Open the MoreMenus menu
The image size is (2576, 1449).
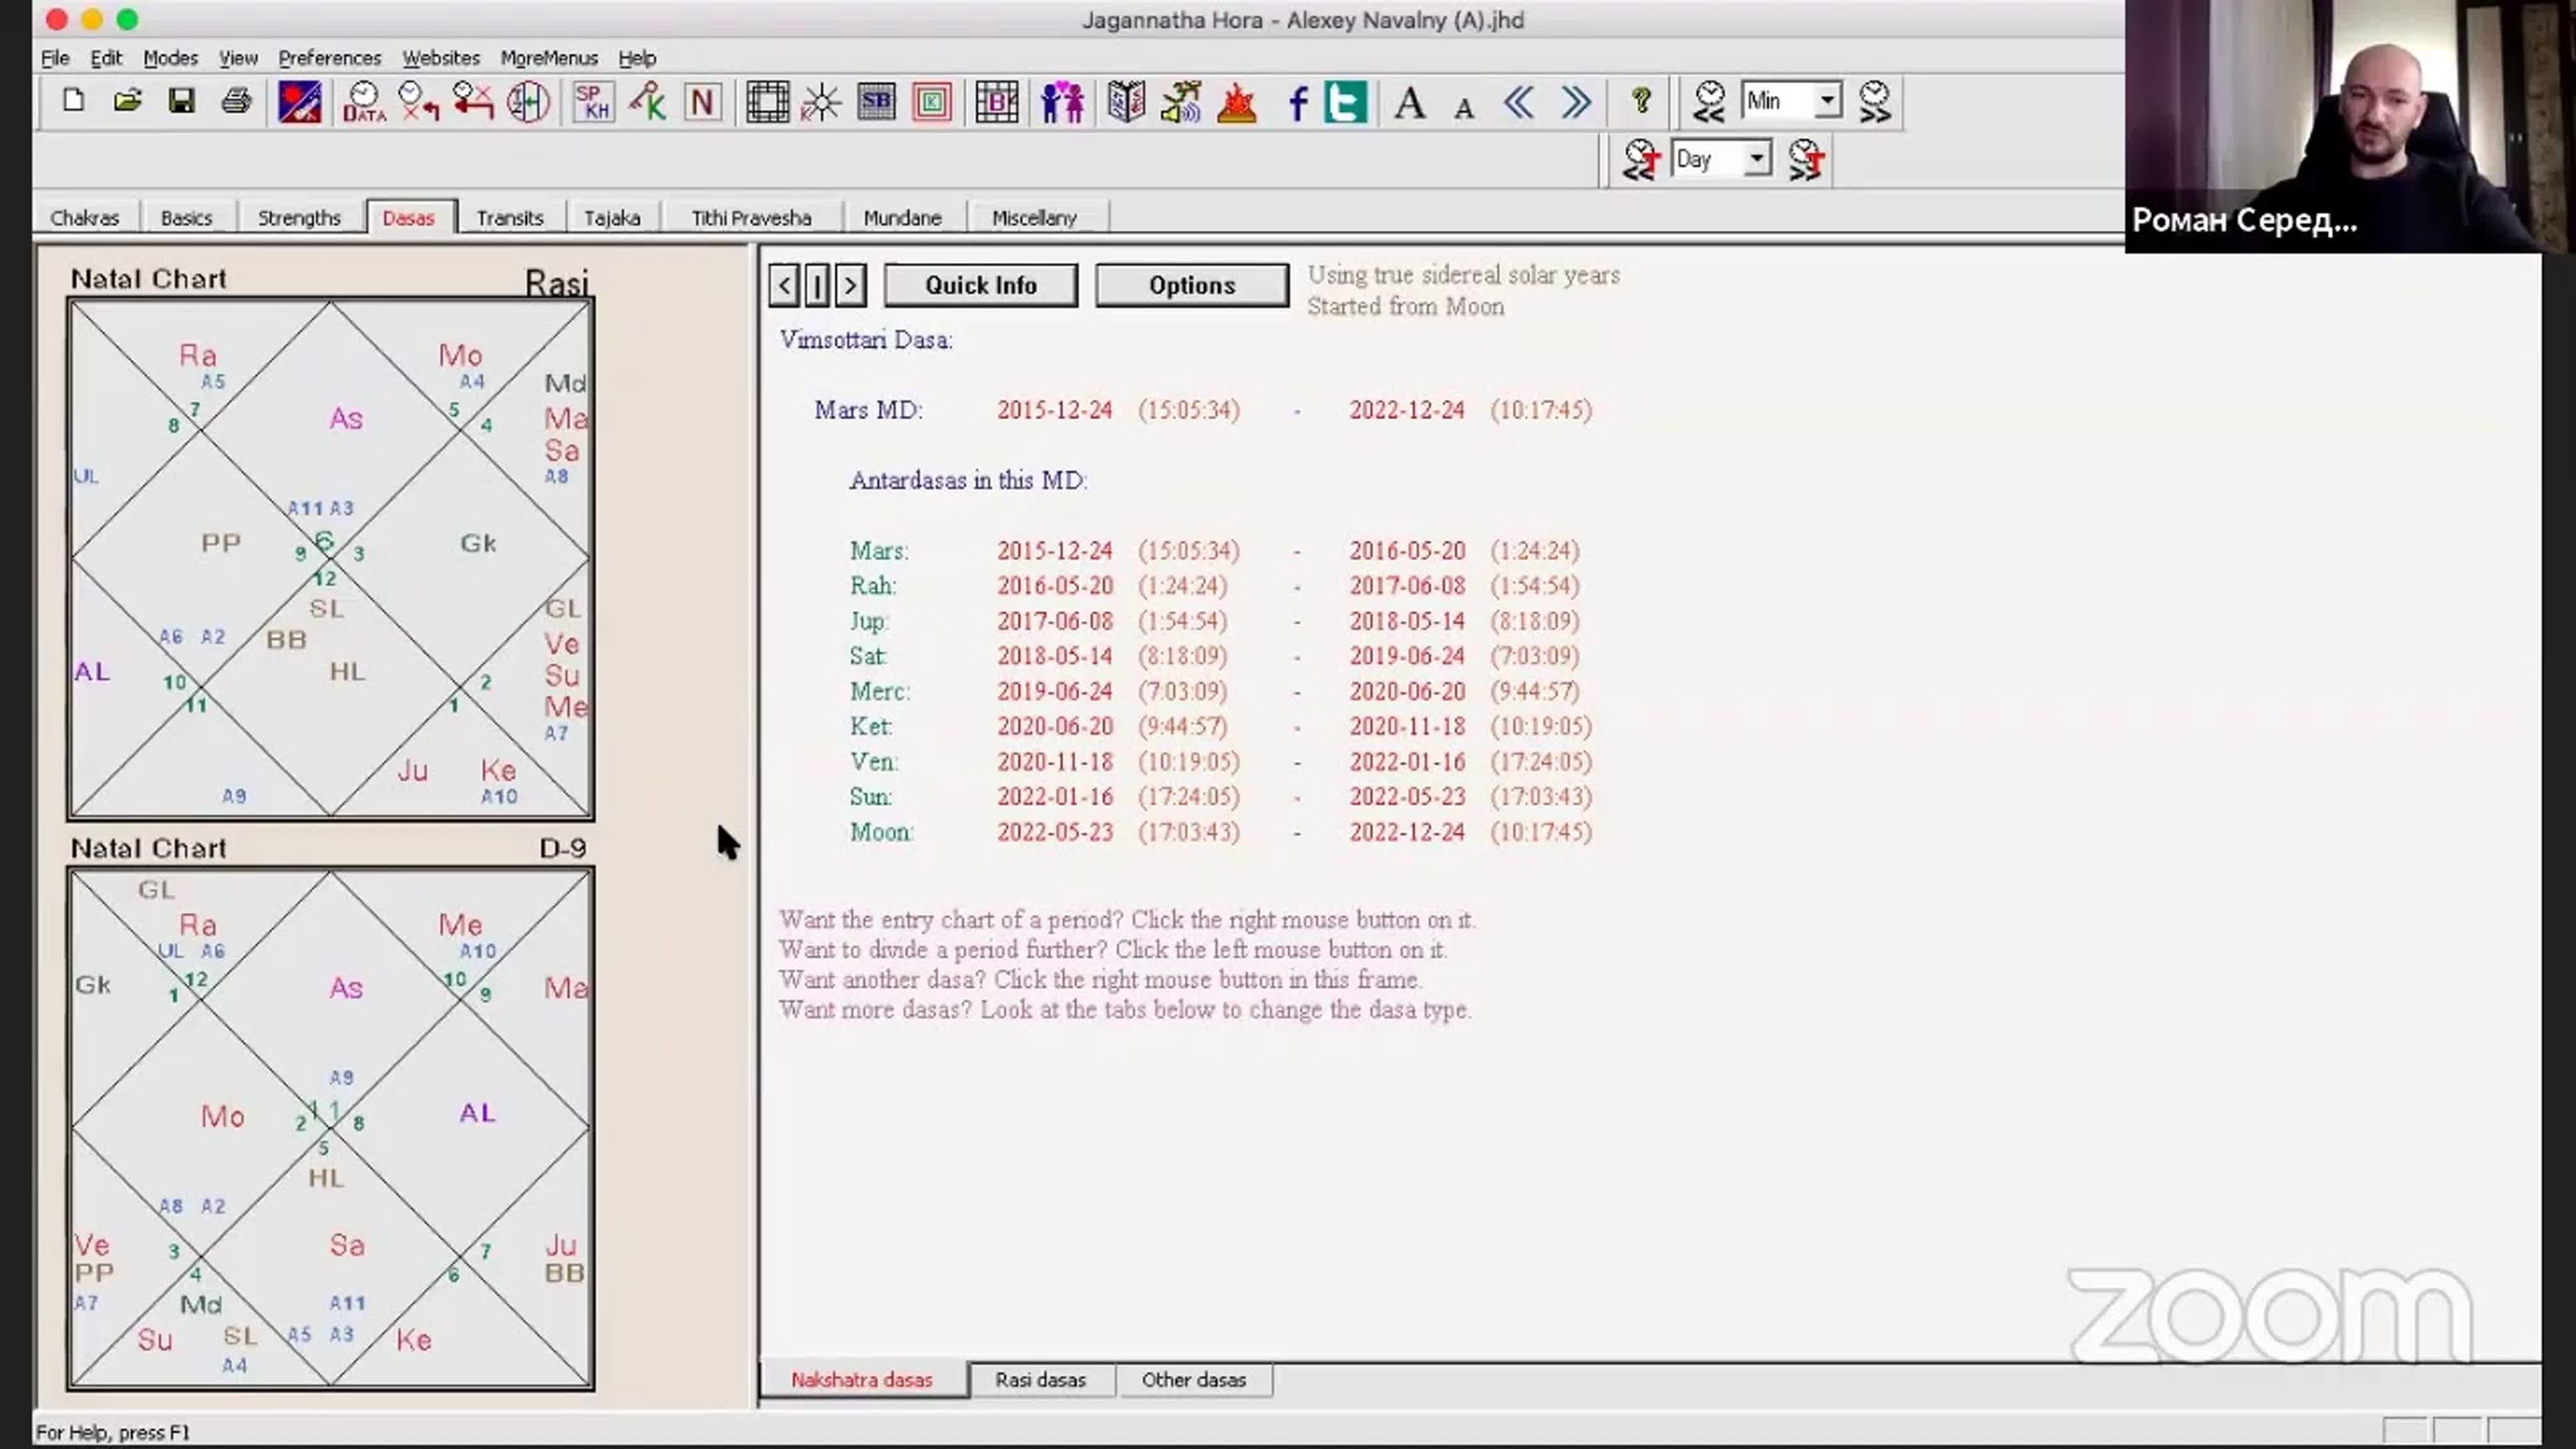pyautogui.click(x=549, y=58)
